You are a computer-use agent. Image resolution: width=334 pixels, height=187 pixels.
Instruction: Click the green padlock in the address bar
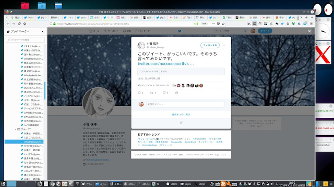pos(54,24)
